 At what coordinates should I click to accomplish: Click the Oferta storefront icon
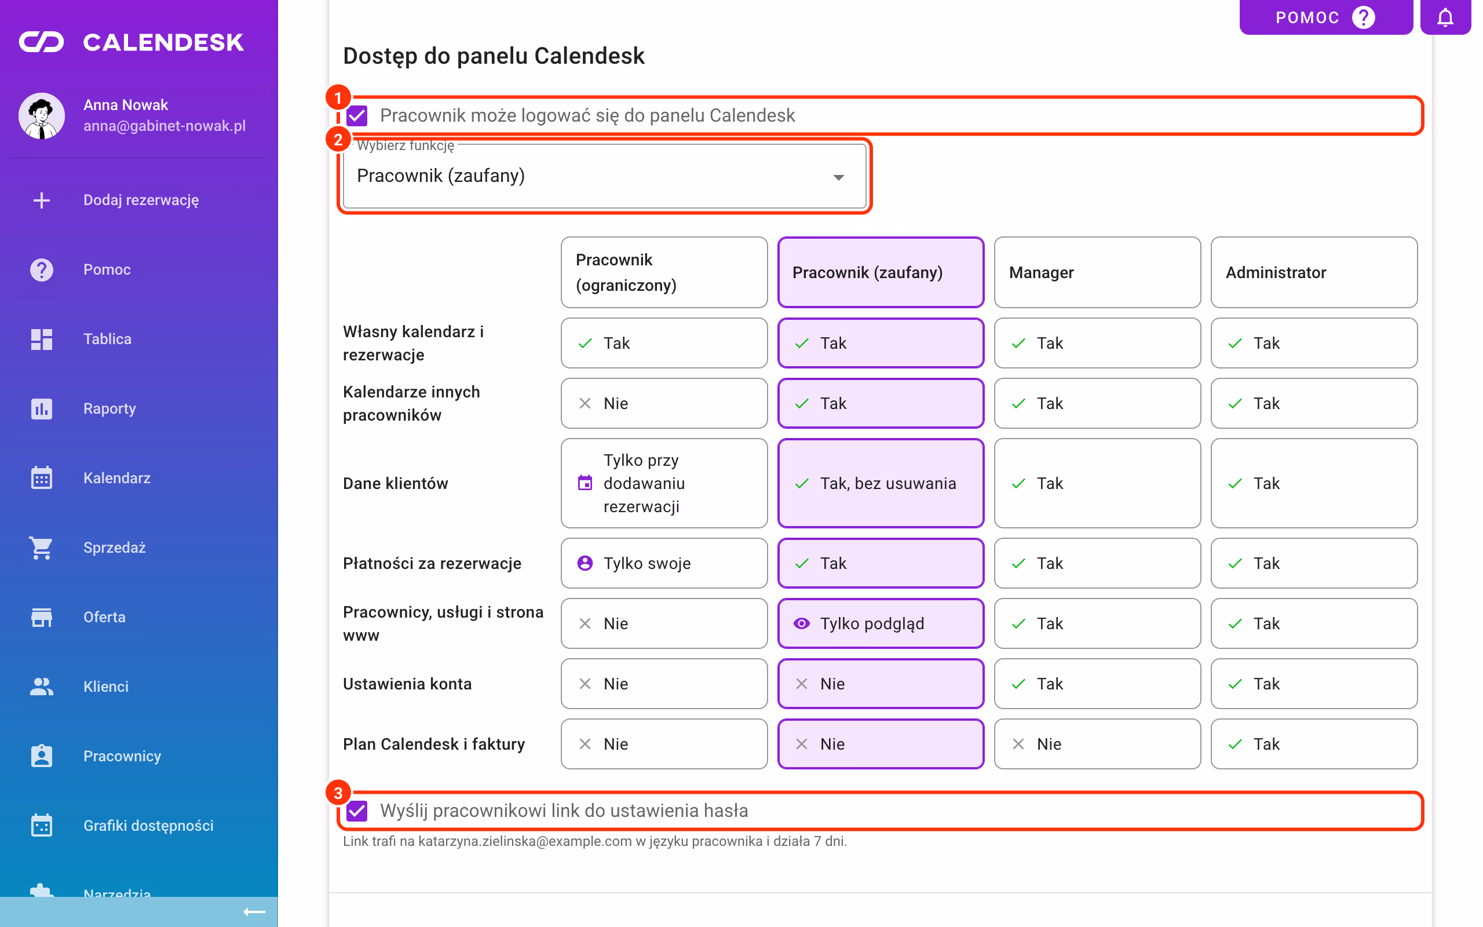pos(42,617)
